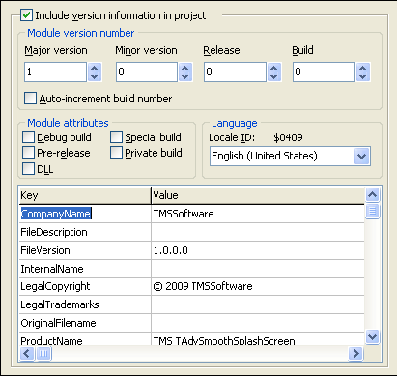Select the FileVersion key row
Image resolution: width=397 pixels, height=376 pixels.
click(x=85, y=250)
